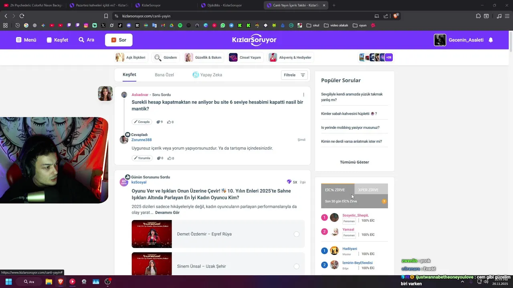Select the Cinsel Yaşam category
Viewport: 513px width, 288px height.
tap(246, 58)
